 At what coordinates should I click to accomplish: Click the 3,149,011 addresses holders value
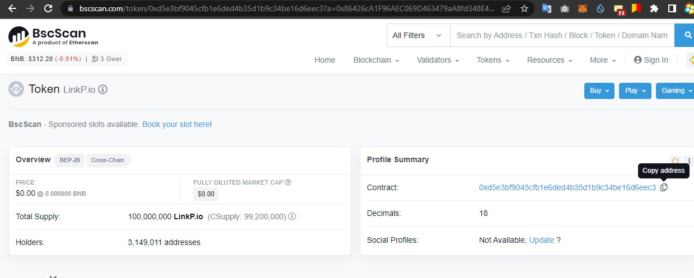(x=164, y=242)
